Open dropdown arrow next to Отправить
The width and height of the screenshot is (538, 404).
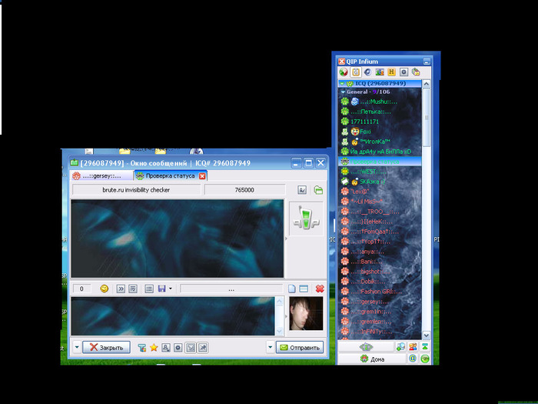coord(270,347)
